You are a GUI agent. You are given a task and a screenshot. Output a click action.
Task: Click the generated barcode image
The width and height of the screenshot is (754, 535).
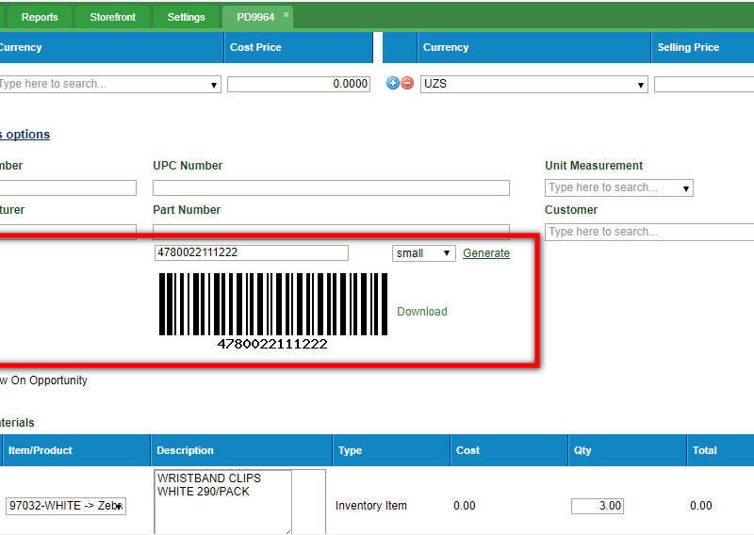point(272,311)
